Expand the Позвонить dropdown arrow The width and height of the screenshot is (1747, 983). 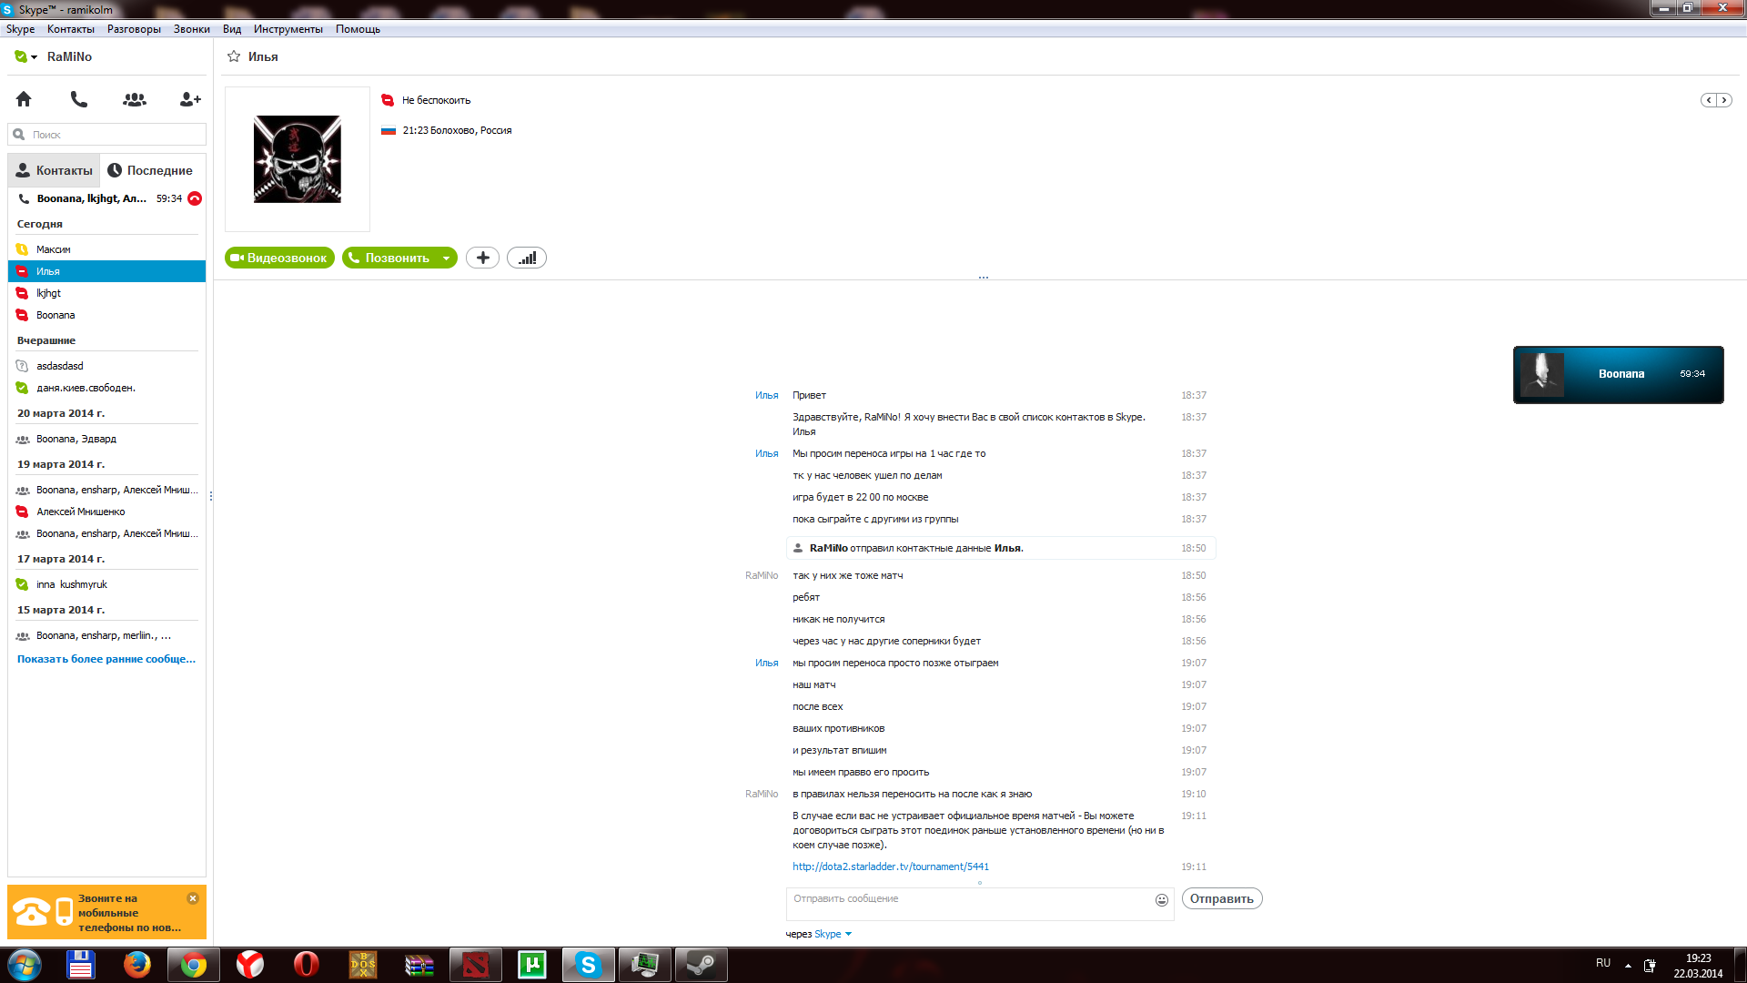(446, 258)
